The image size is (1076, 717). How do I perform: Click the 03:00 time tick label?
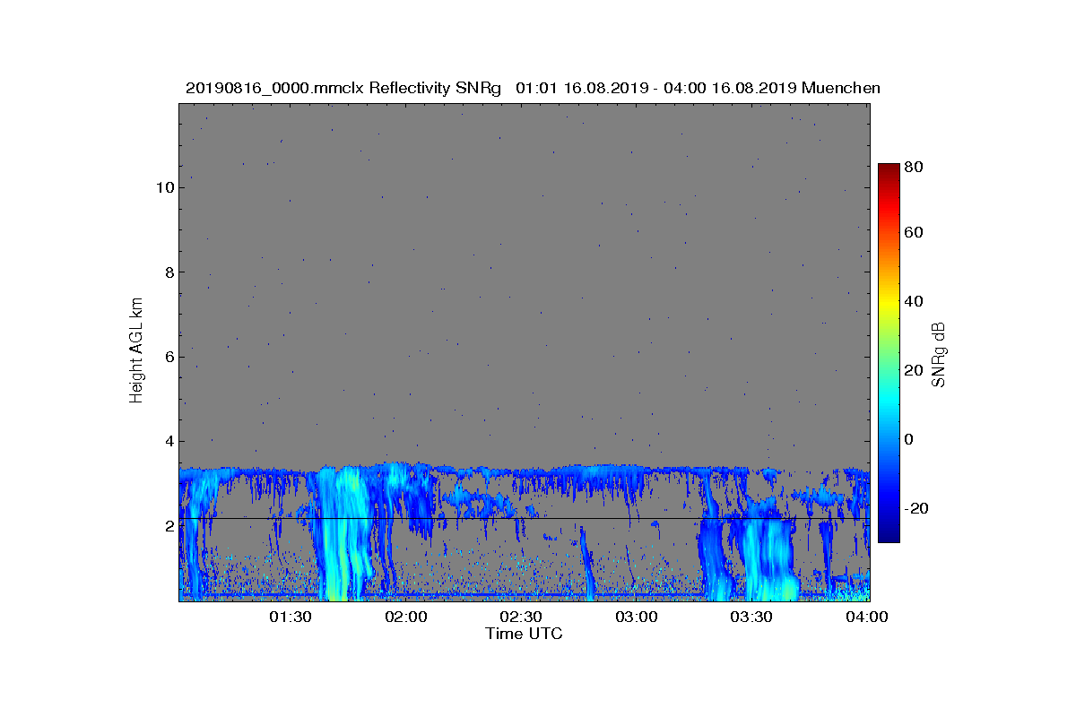(638, 618)
